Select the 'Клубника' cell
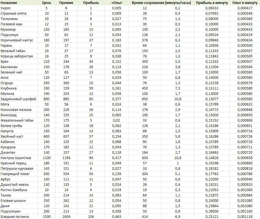The image size is (260, 219). 8,88
